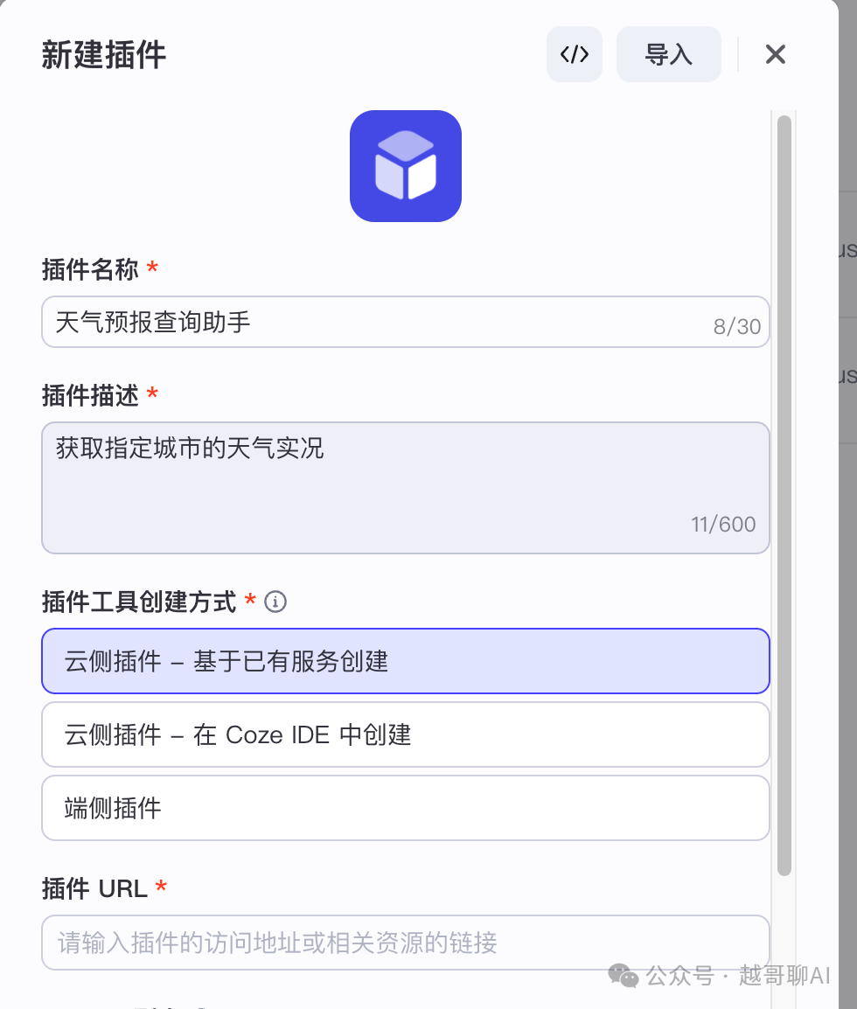Click the dialog's vertical scrollbar thumb

(x=784, y=496)
